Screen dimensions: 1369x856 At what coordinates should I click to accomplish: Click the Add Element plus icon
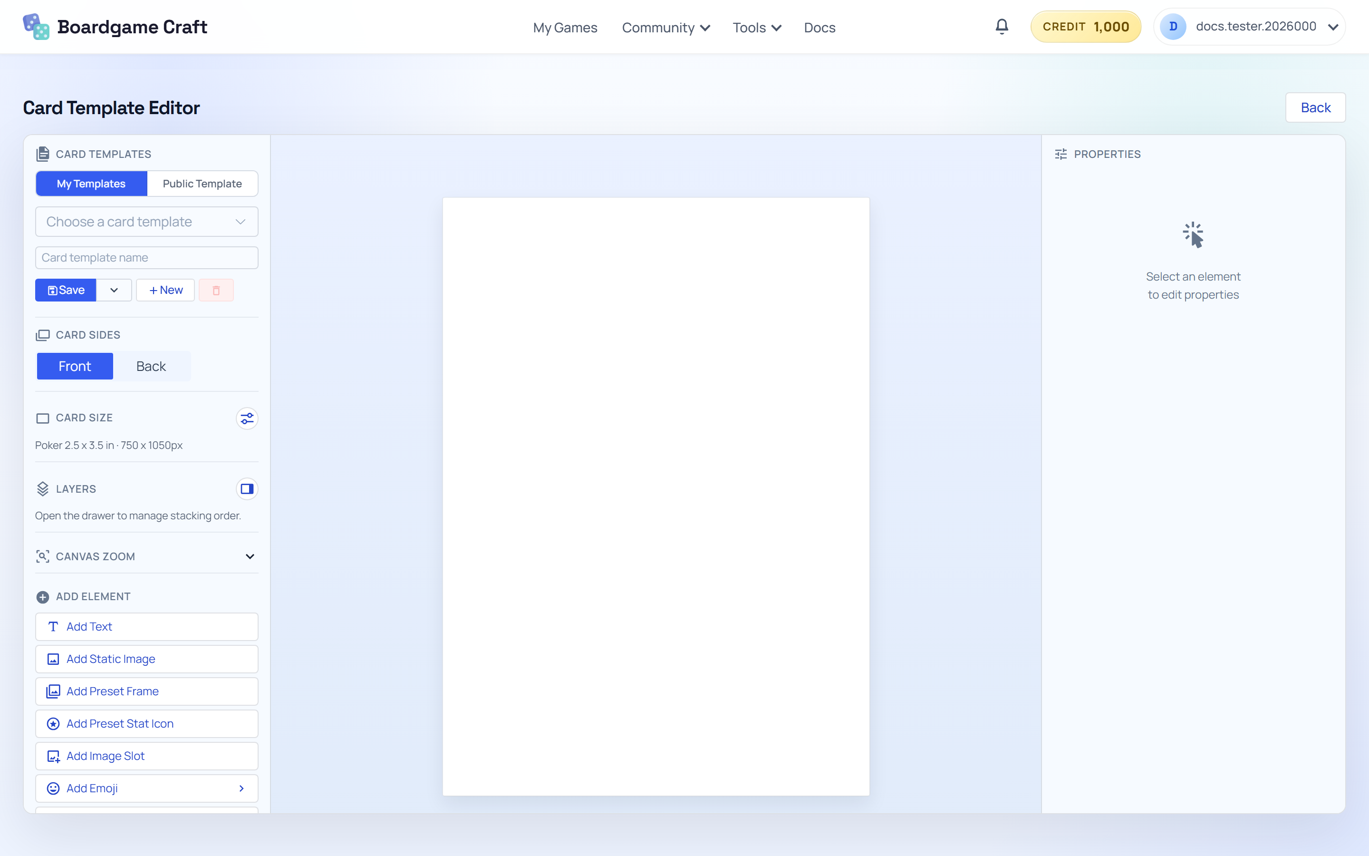tap(43, 597)
